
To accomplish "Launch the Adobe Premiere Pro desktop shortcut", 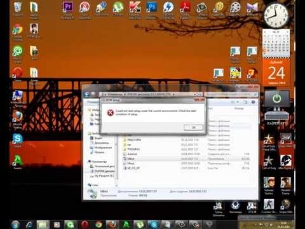I will [x=67, y=10].
